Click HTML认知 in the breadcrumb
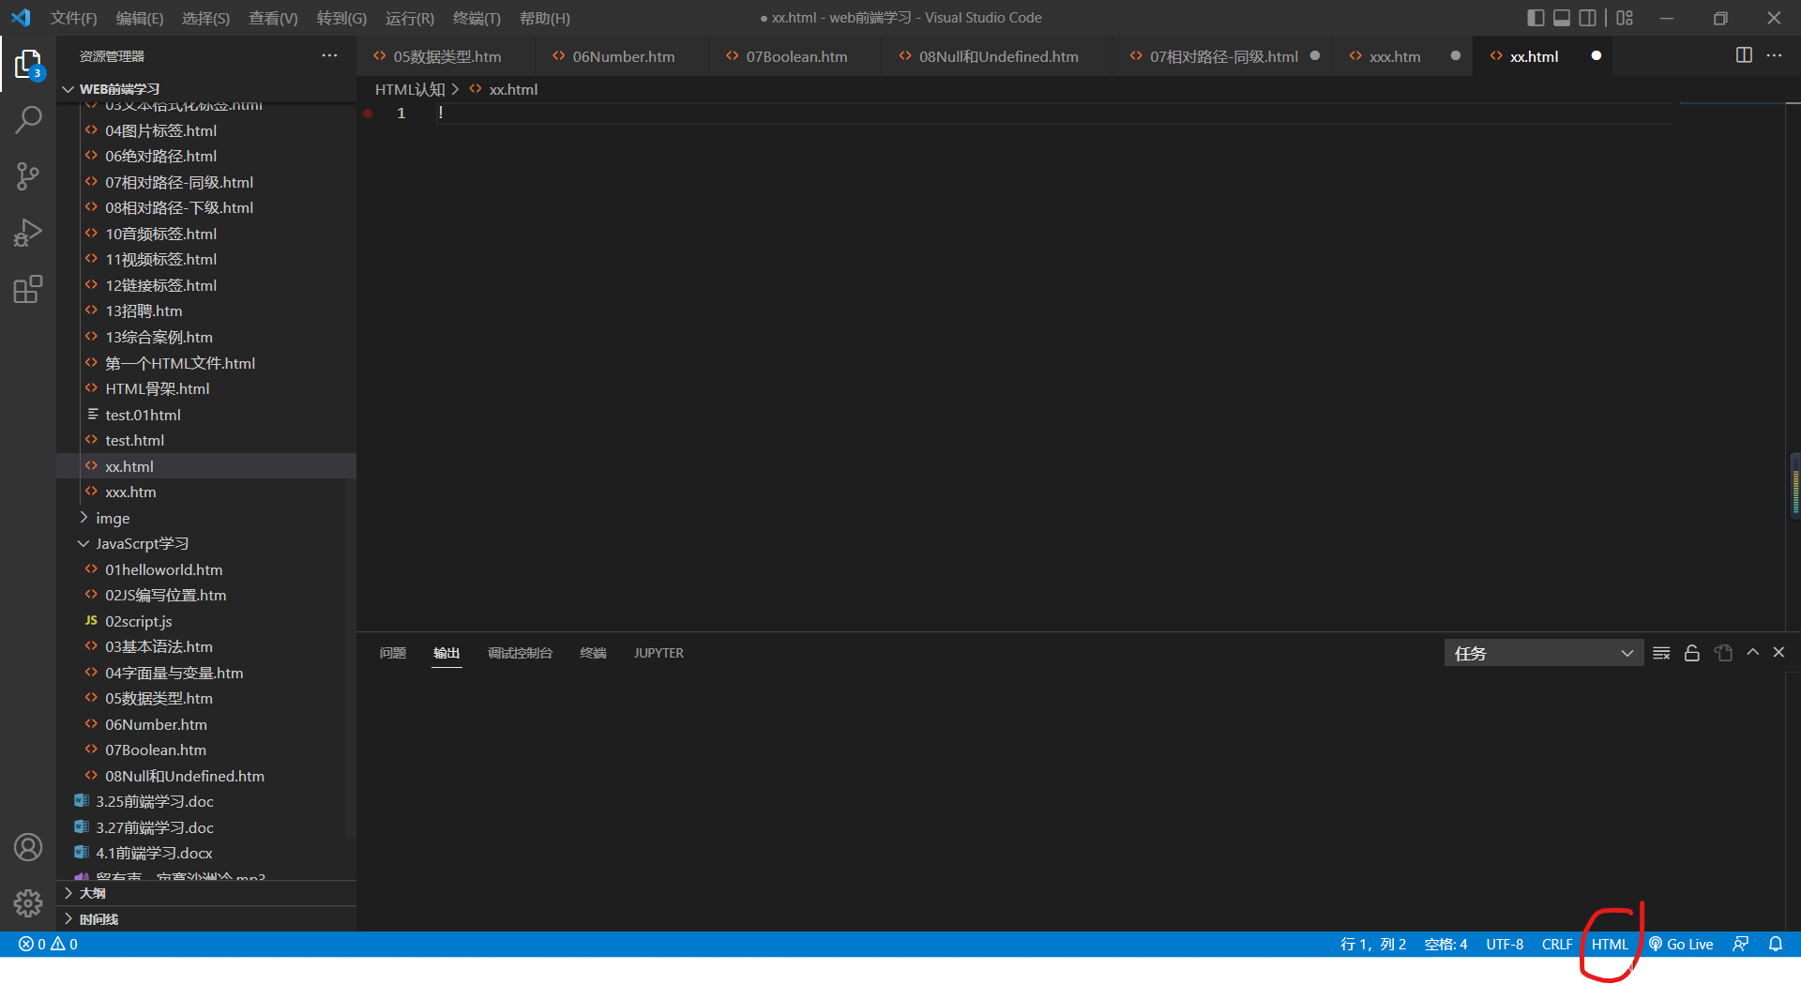Image resolution: width=1801 pixels, height=985 pixels. click(410, 89)
